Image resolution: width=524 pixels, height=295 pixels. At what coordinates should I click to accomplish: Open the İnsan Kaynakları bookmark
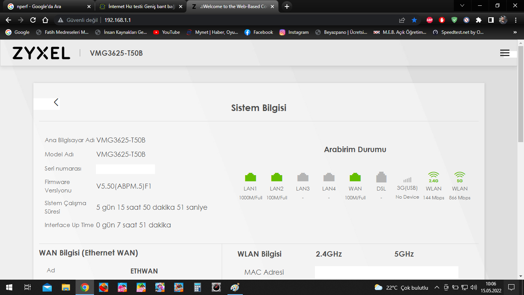(121, 32)
